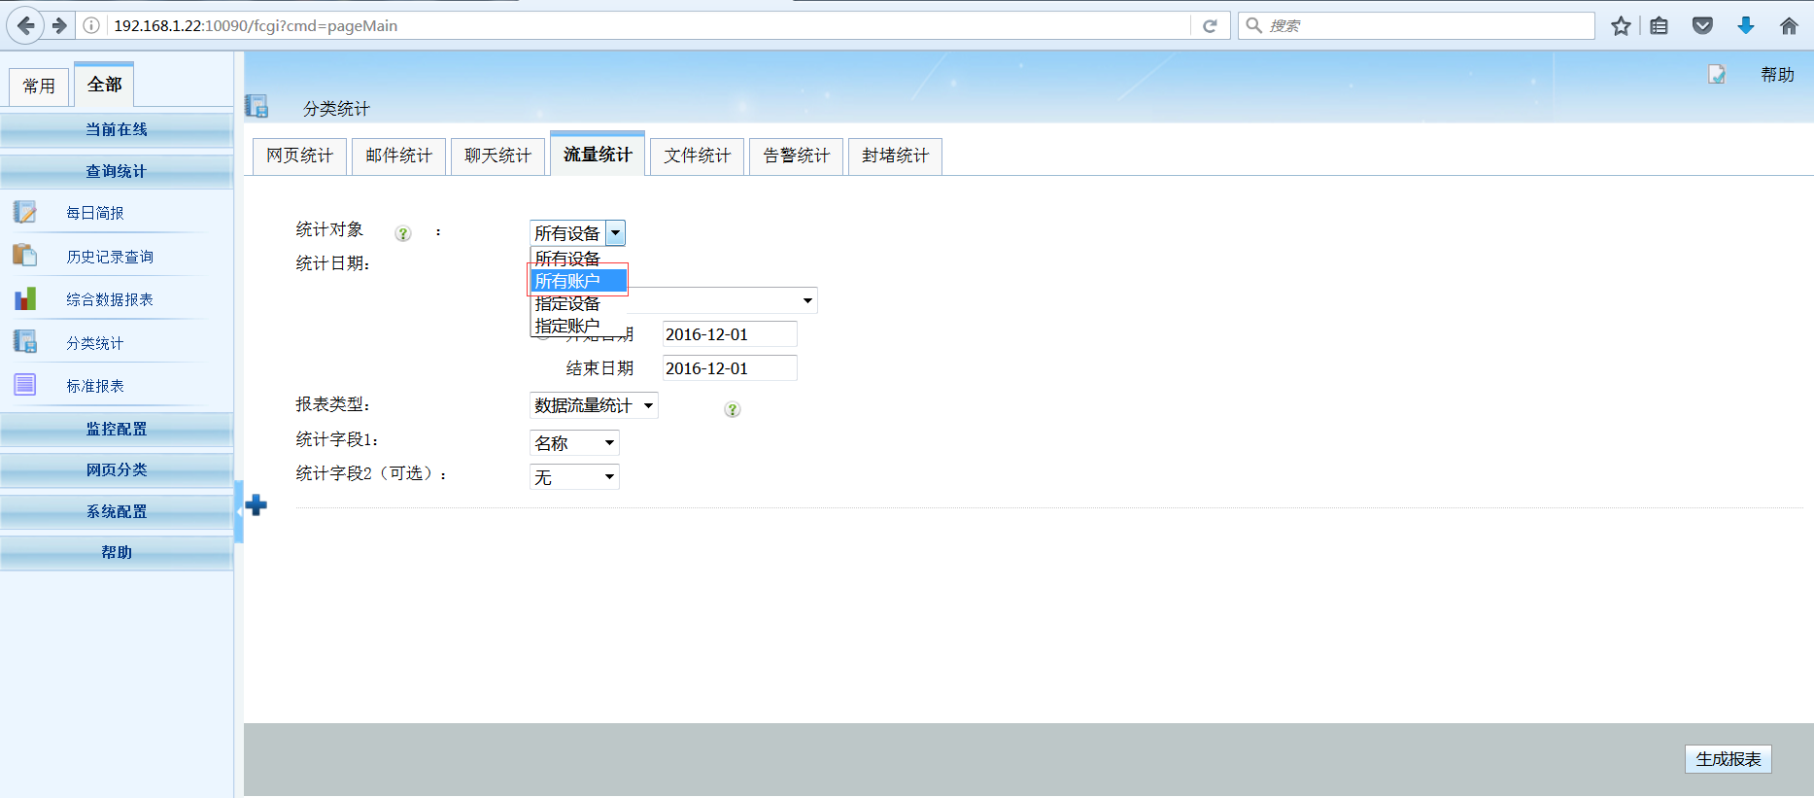This screenshot has height=798, width=1814.
Task: Click the edit note icon near 帮助
Action: (x=1717, y=75)
